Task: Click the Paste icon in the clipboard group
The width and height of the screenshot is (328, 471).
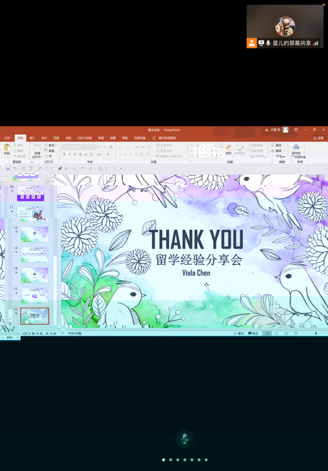Action: (x=7, y=148)
